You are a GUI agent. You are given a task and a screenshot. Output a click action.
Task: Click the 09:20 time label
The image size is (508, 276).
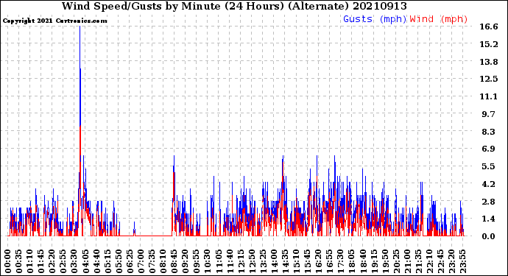186,261
